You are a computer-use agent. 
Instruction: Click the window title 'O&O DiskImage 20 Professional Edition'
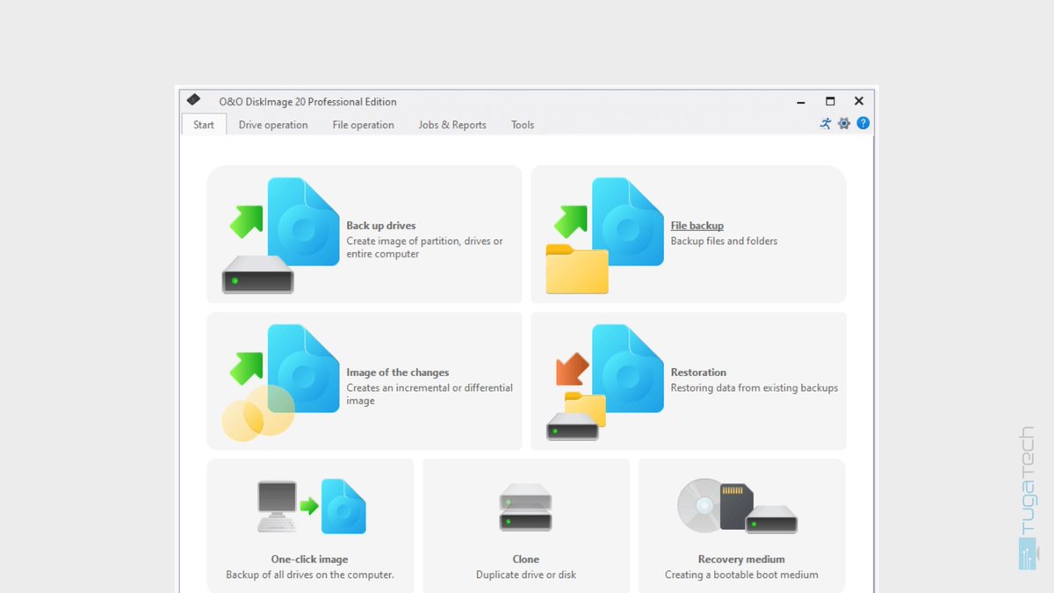pyautogui.click(x=308, y=102)
